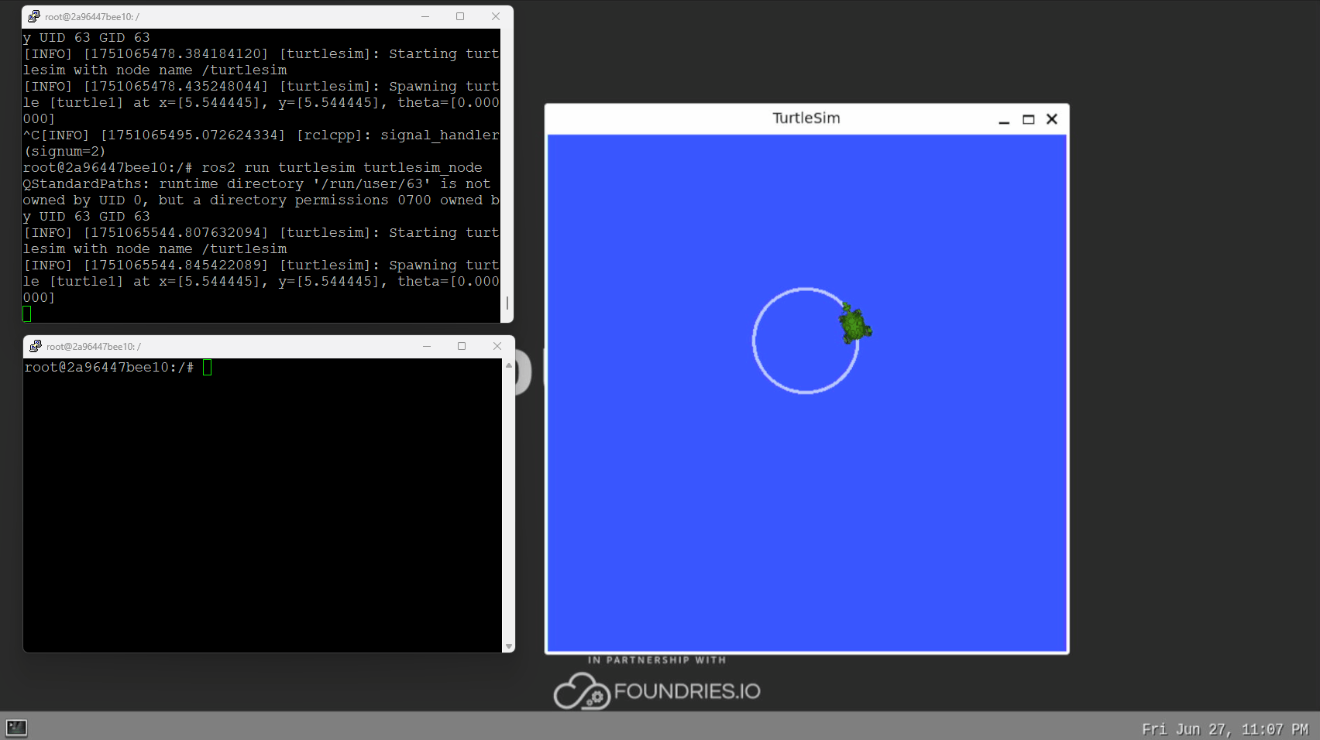Click the screenshot utility icon in the taskbar
The height and width of the screenshot is (740, 1320).
(16, 728)
